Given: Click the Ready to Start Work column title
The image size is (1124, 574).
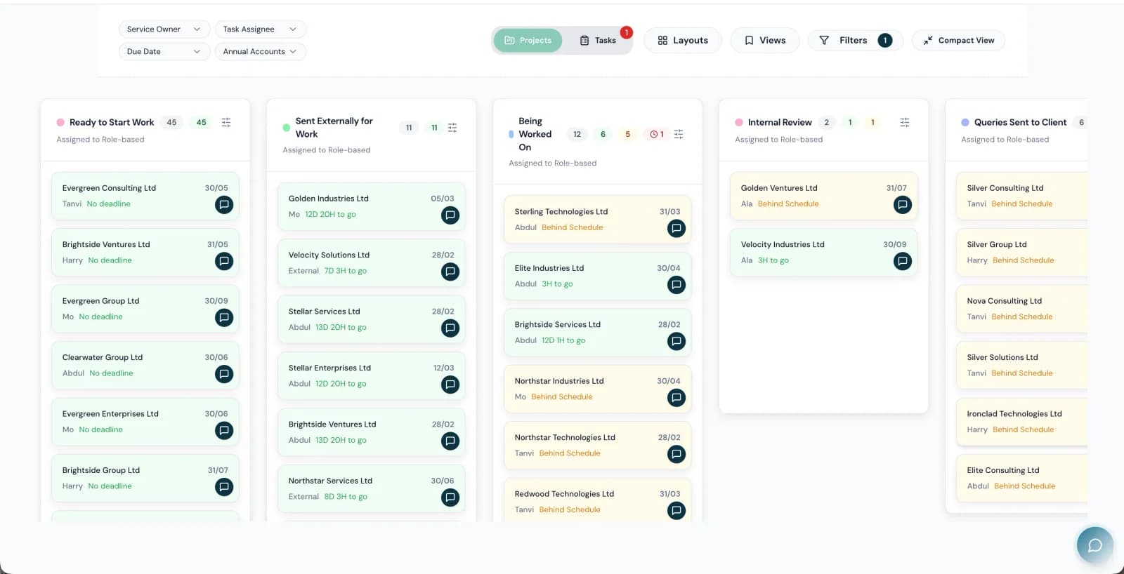Looking at the screenshot, I should [112, 122].
